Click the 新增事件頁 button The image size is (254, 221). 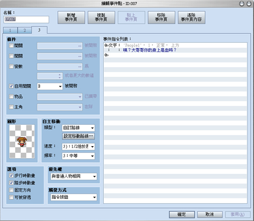(x=71, y=18)
